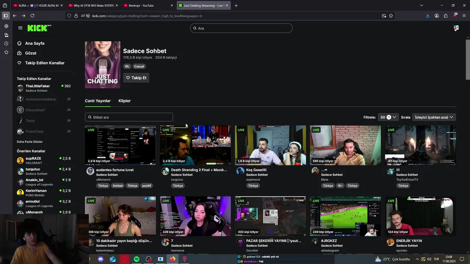
Task: Expand the list all tabs arrow
Action: [x=422, y=5]
